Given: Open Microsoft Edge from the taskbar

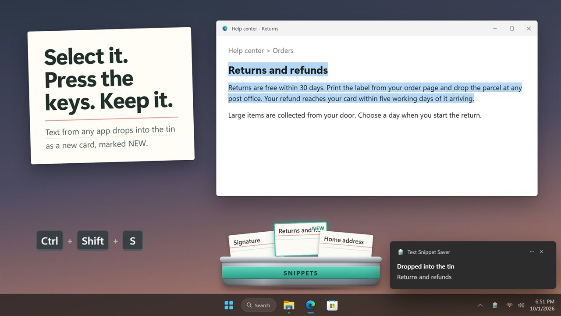Looking at the screenshot, I should [310, 305].
